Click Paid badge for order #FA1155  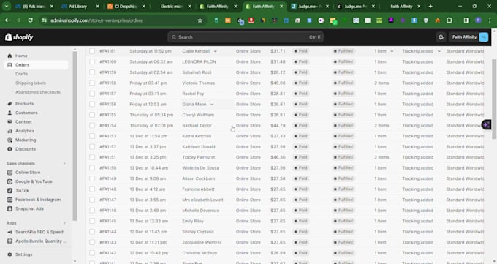point(301,115)
